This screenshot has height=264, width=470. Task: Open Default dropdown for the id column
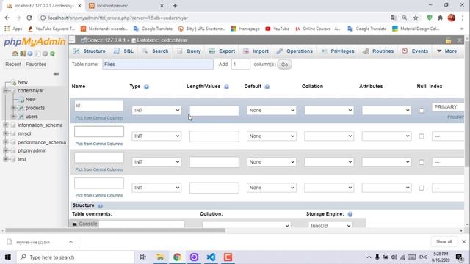(x=272, y=111)
